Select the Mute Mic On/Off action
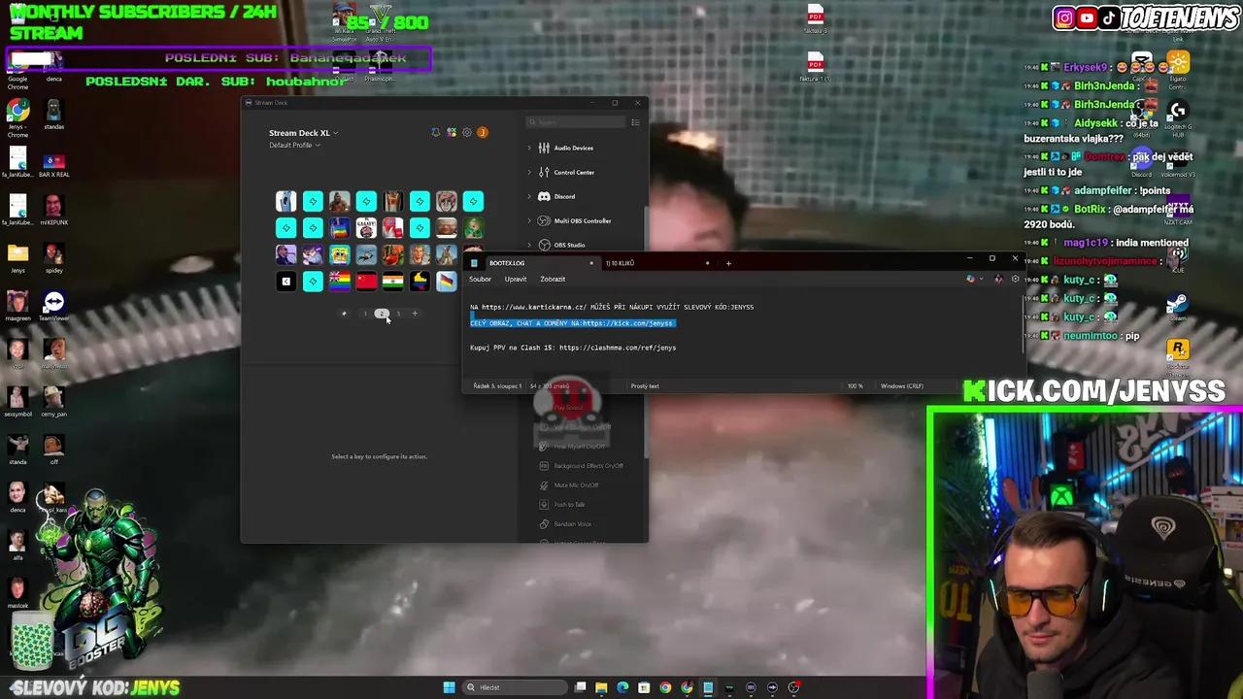Image resolution: width=1243 pixels, height=699 pixels. (570, 485)
